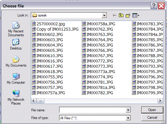The height and width of the screenshot is (124, 167).
Task: Expand the Files of type dropdown
Action: click(128, 118)
